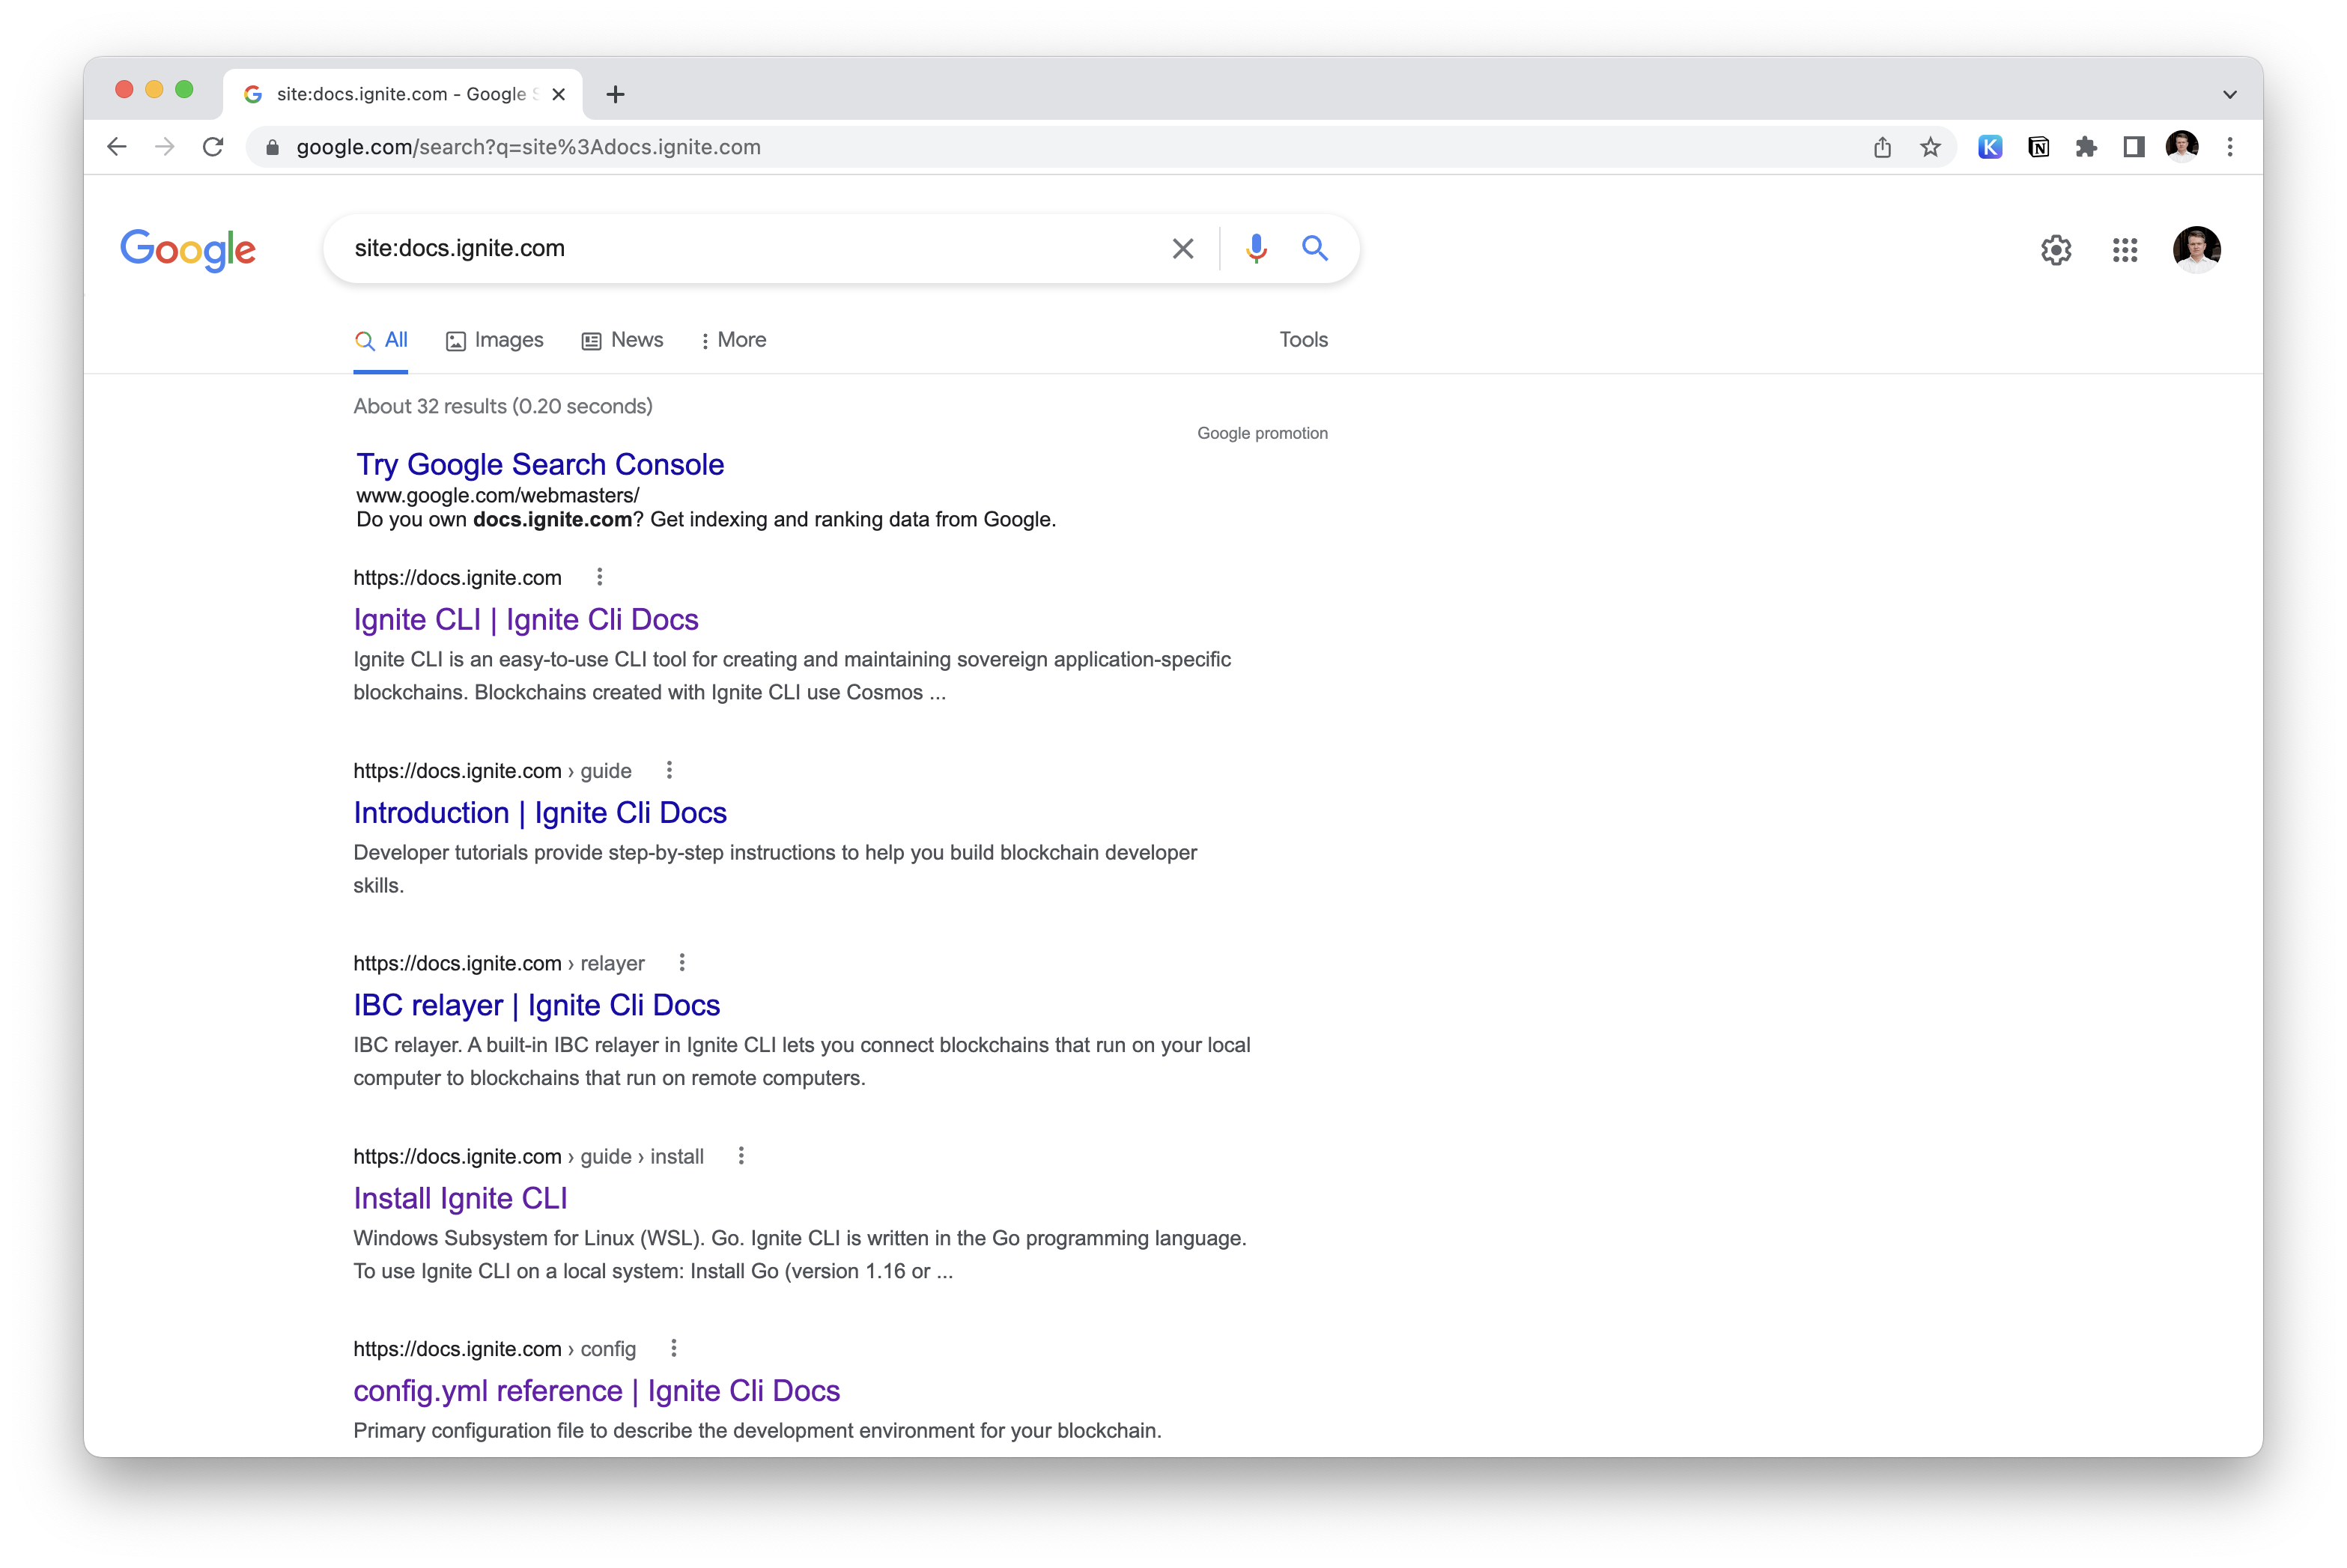Open the Notion extension icon
Image resolution: width=2347 pixels, height=1568 pixels.
(x=2038, y=147)
